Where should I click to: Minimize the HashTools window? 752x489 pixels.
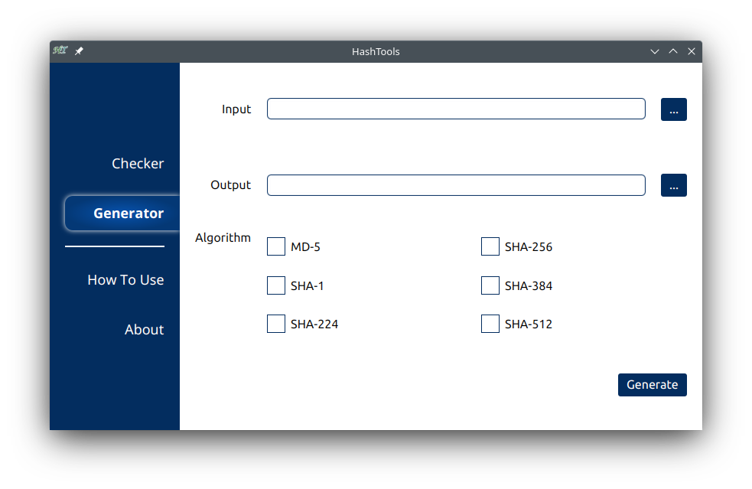point(655,51)
